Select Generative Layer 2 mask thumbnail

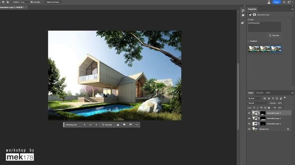(x=263, y=118)
